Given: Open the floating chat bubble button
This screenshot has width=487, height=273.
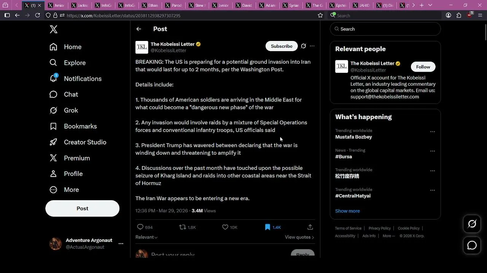Looking at the screenshot, I should coord(472,245).
